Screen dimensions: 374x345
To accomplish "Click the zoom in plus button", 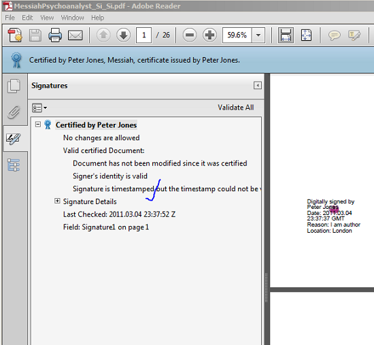I will click(x=209, y=35).
